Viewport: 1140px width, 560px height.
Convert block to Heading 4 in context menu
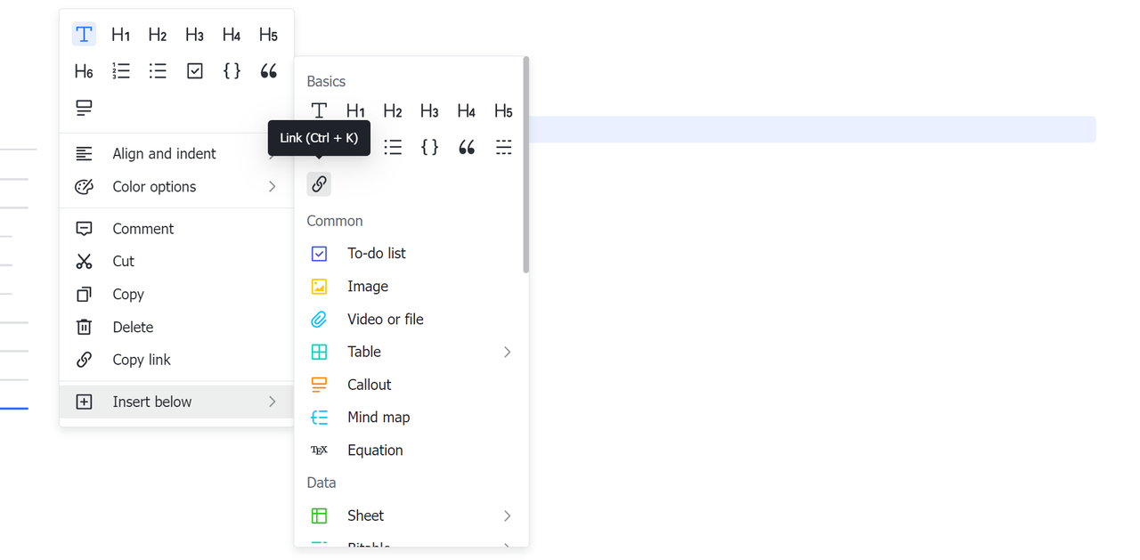click(x=232, y=35)
